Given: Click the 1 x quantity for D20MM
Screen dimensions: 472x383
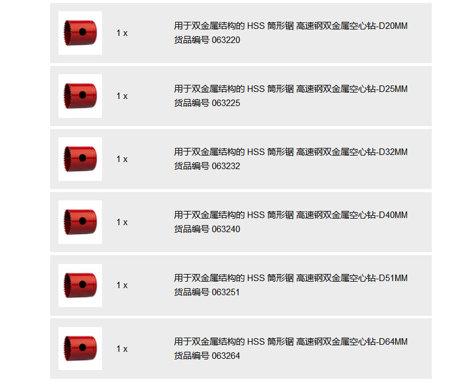Looking at the screenshot, I should [122, 33].
